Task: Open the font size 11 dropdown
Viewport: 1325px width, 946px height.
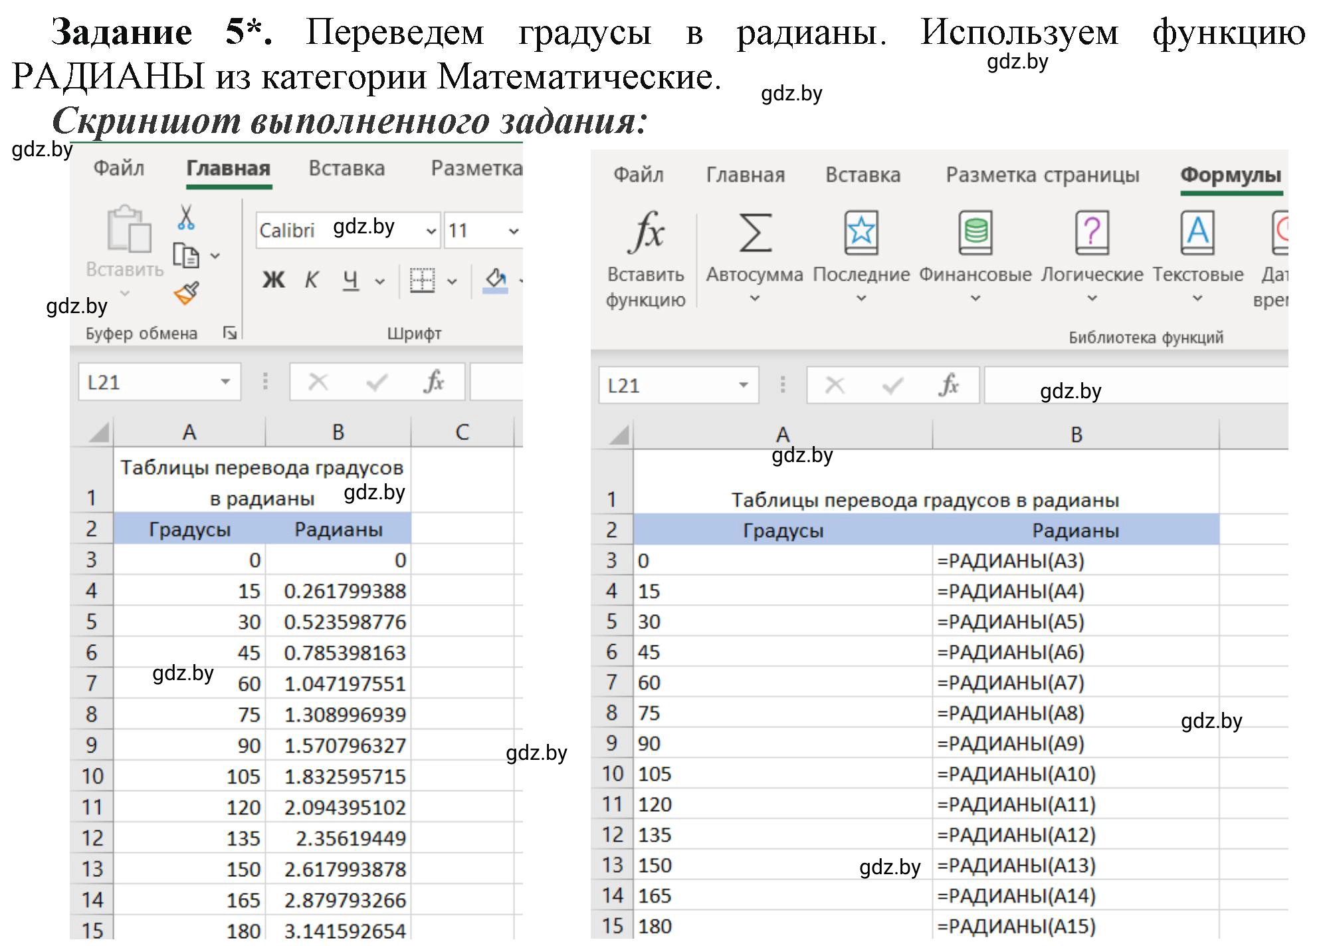Action: [514, 231]
